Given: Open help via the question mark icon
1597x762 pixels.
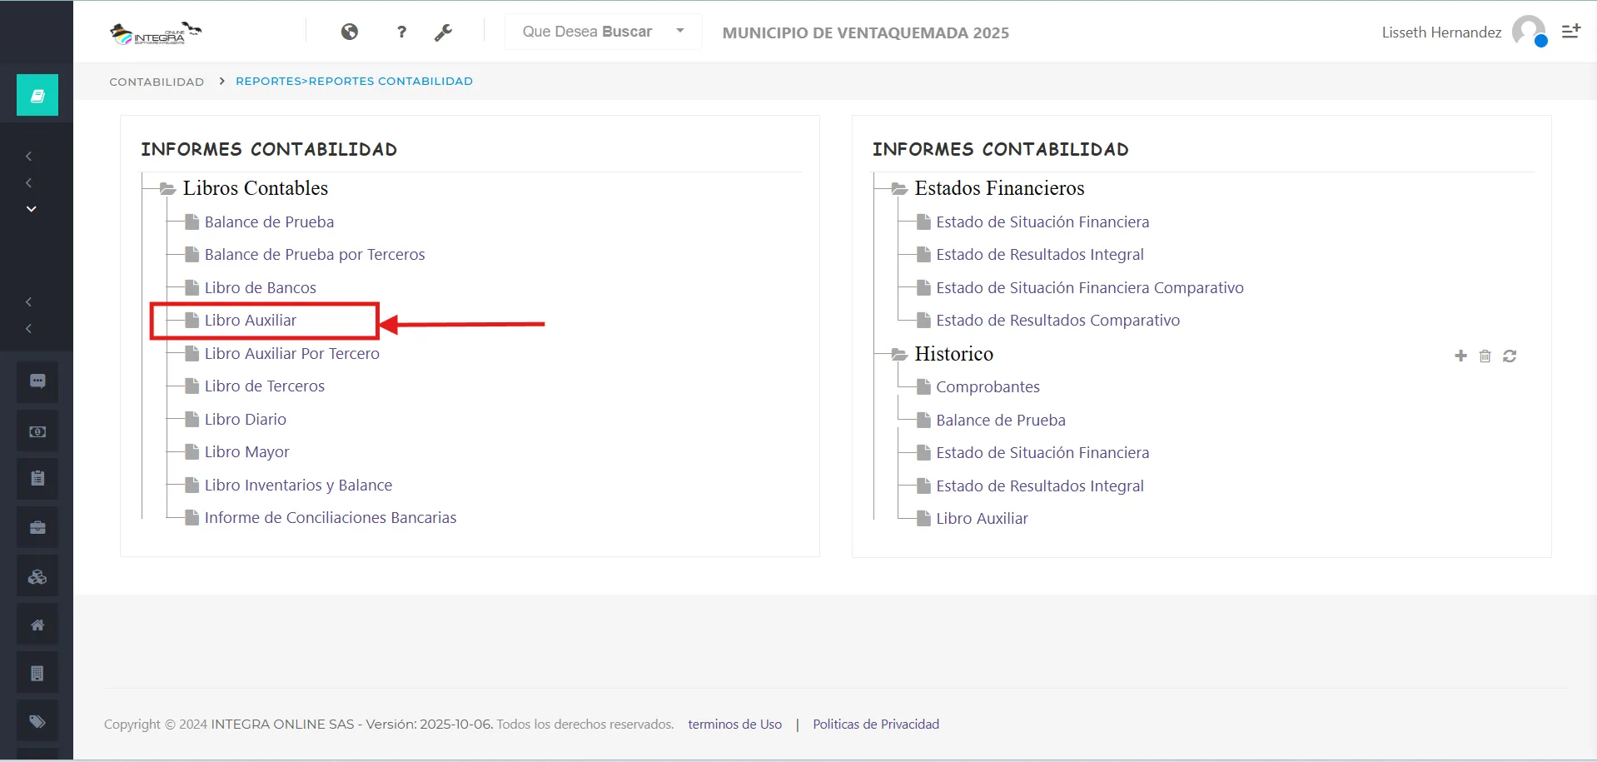Looking at the screenshot, I should coord(401,32).
